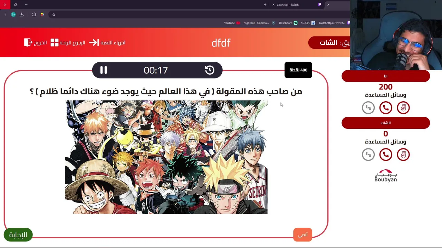Close the abohelall - Twitch tab
This screenshot has height=248, width=442.
coord(273,5)
